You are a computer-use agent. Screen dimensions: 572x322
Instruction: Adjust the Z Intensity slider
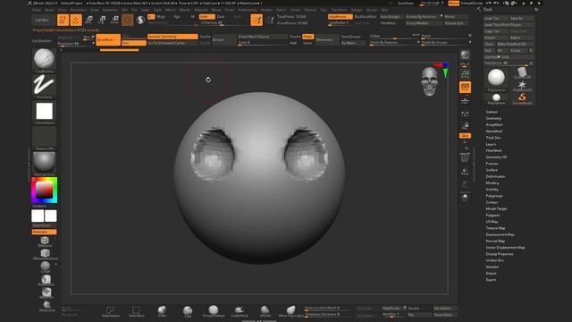[x=222, y=23]
